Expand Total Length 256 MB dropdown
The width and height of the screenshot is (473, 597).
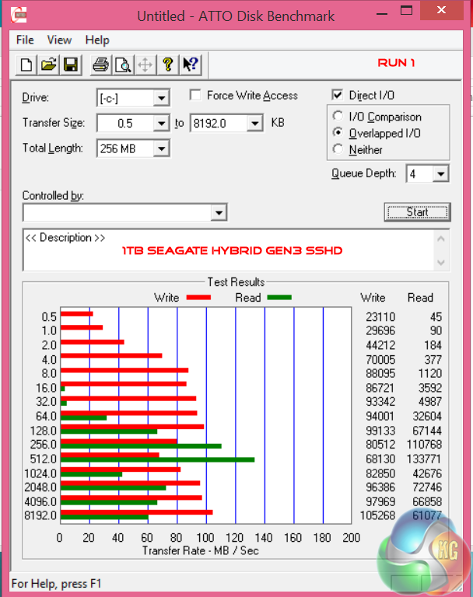click(161, 148)
